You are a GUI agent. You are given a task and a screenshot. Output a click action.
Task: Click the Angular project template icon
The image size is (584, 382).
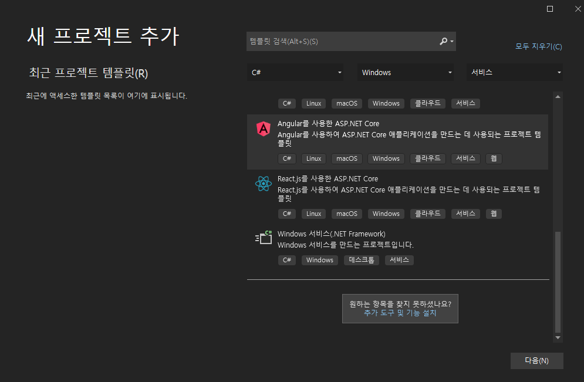click(264, 128)
